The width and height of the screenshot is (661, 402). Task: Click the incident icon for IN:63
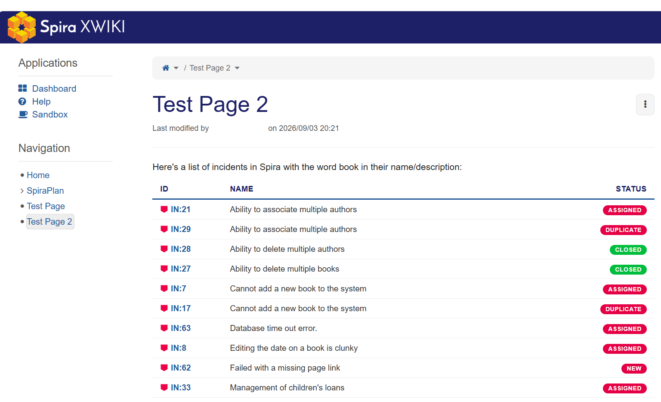[164, 328]
